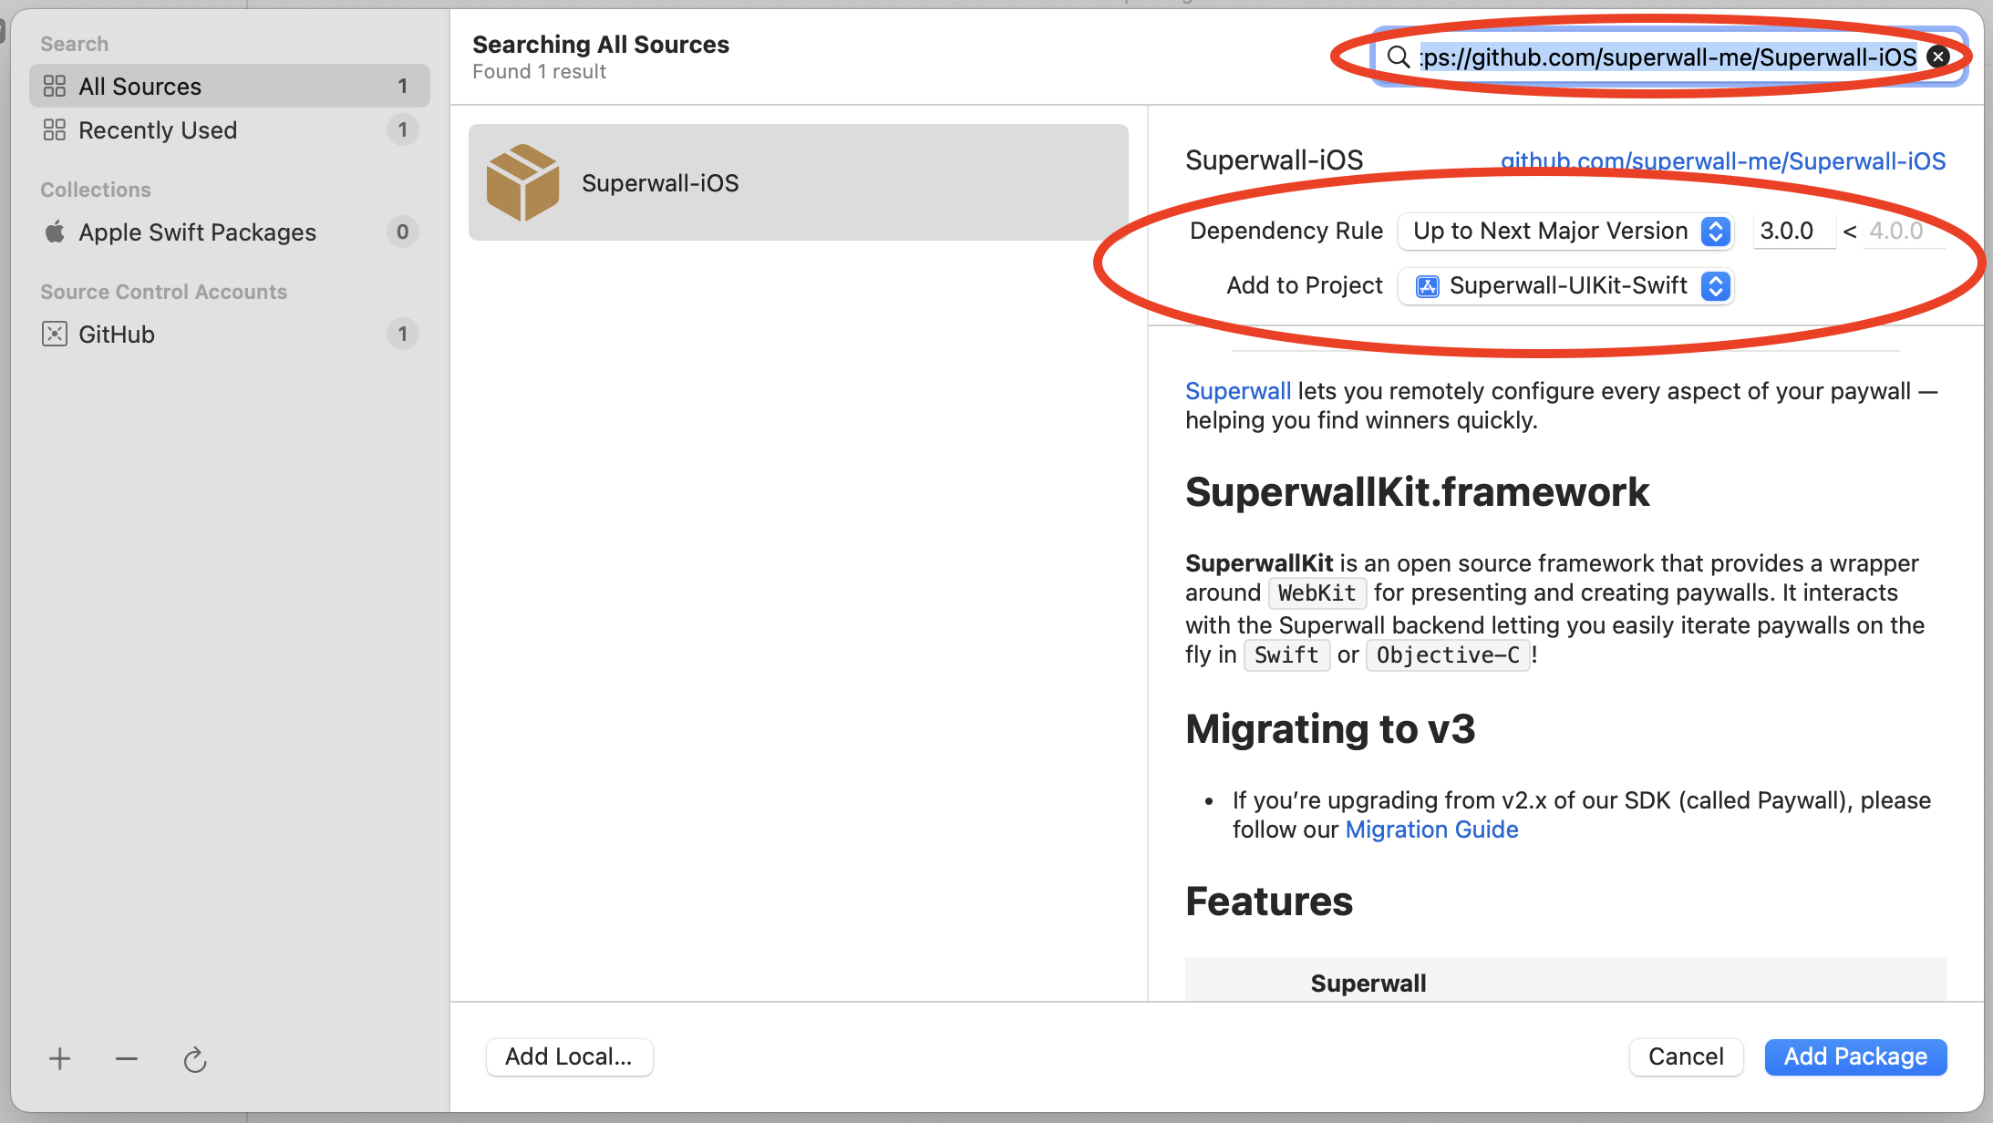This screenshot has width=1993, height=1123.
Task: Click the Superwall-iOS package box icon
Action: click(x=522, y=182)
